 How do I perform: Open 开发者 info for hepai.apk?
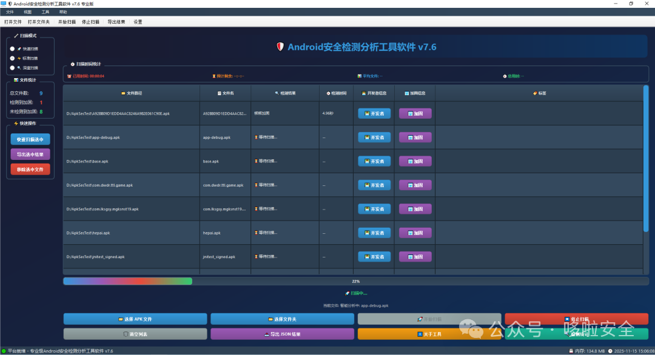click(x=374, y=233)
